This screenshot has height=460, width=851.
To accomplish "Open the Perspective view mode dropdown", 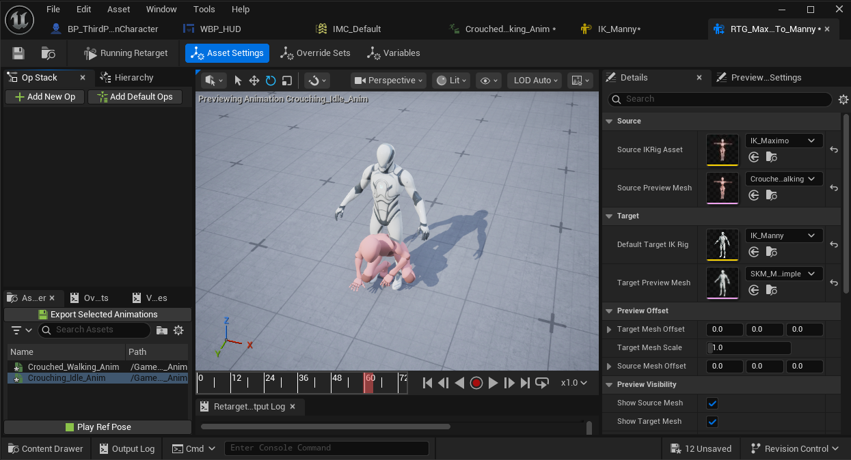I will pyautogui.click(x=388, y=81).
